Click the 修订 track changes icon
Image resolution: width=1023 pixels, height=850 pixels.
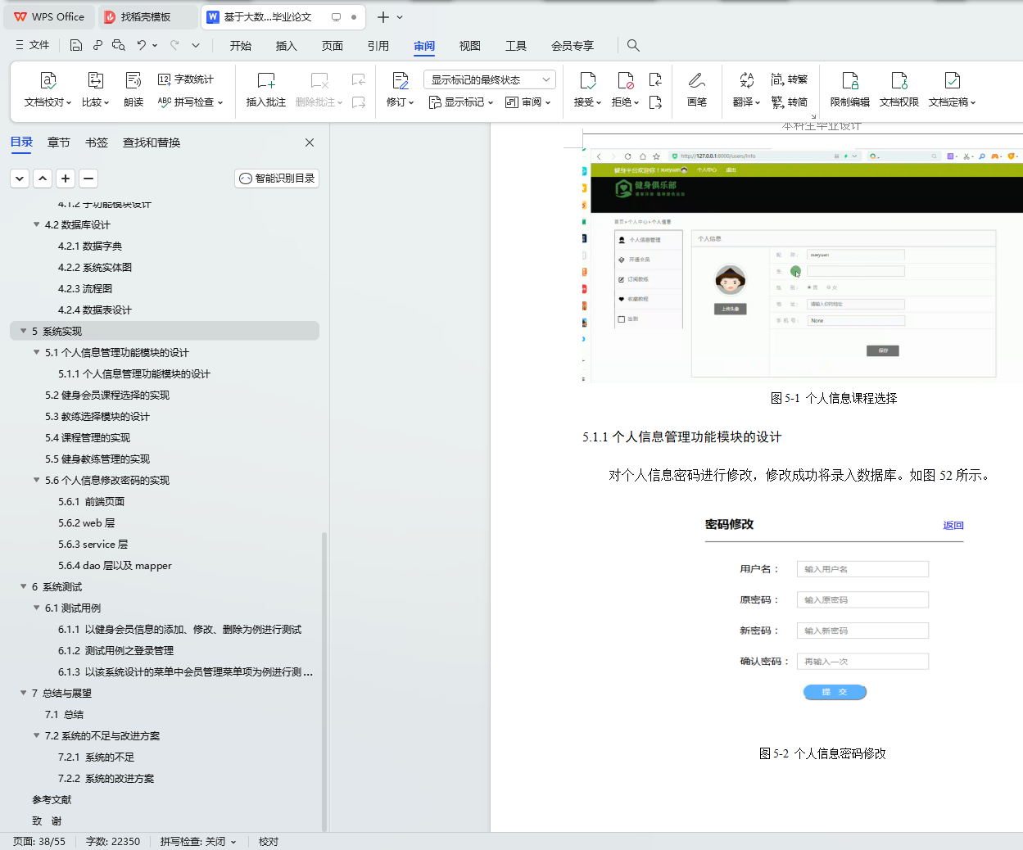coord(400,80)
